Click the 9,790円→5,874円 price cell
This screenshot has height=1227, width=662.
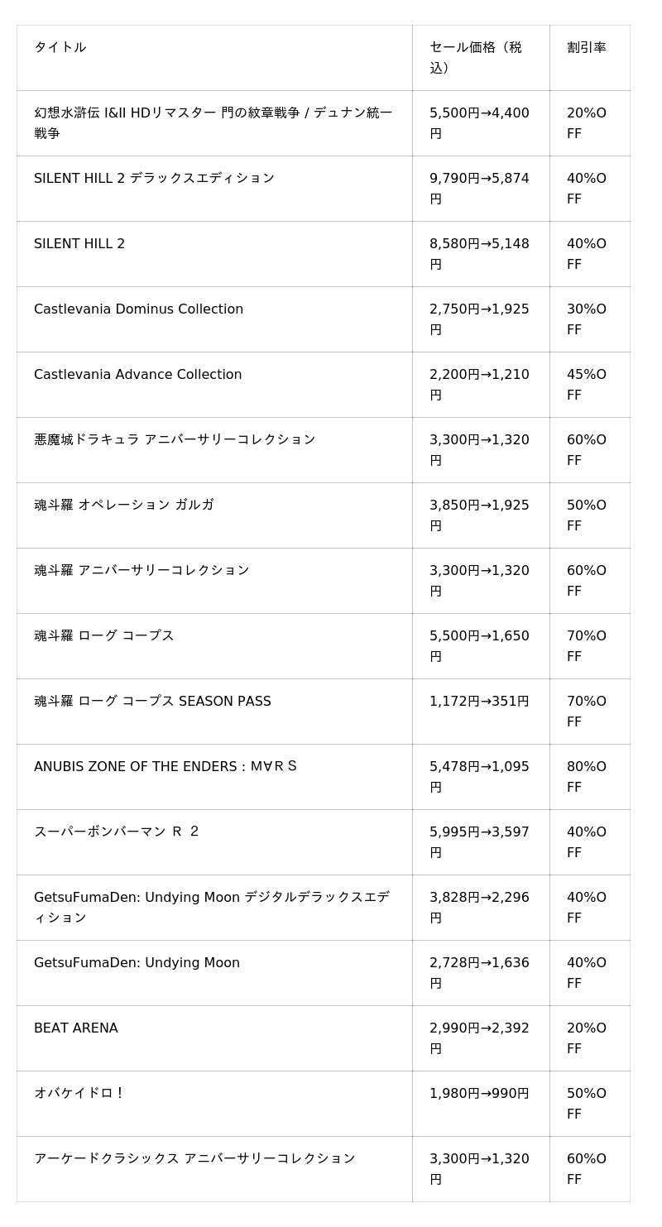click(479, 189)
